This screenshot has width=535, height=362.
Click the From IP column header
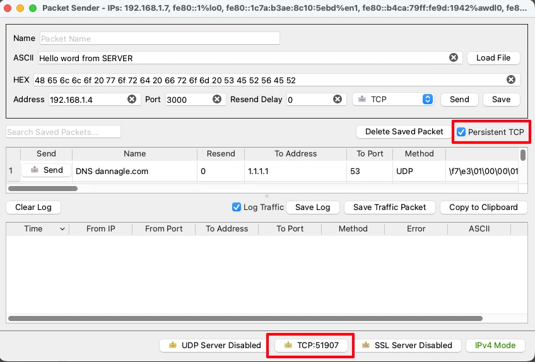101,229
